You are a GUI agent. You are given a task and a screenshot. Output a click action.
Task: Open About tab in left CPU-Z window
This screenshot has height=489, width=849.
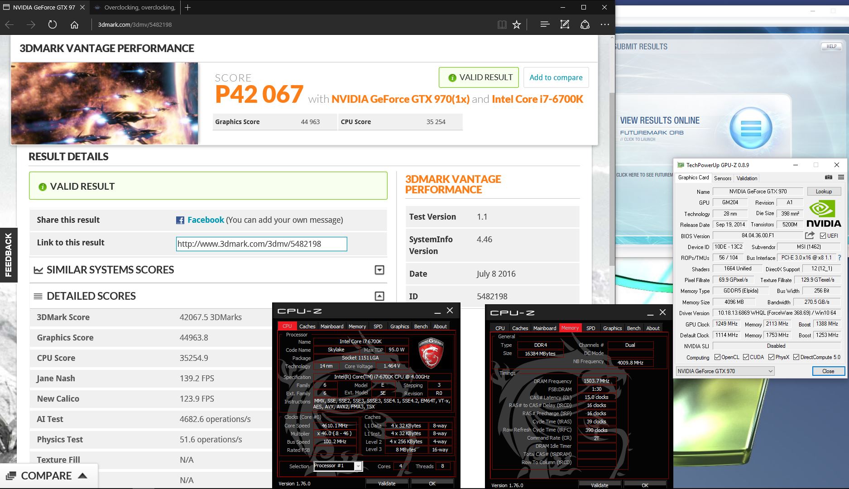440,326
